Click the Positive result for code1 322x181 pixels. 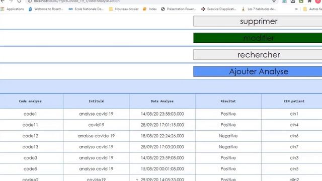tap(228, 114)
